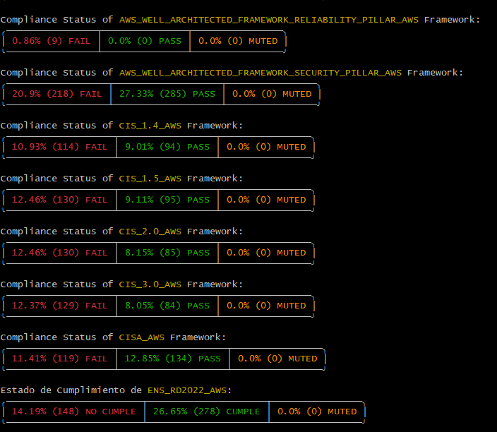Select the '9.11% (95) PASS' cell
This screenshot has width=497, height=432.
pos(167,200)
